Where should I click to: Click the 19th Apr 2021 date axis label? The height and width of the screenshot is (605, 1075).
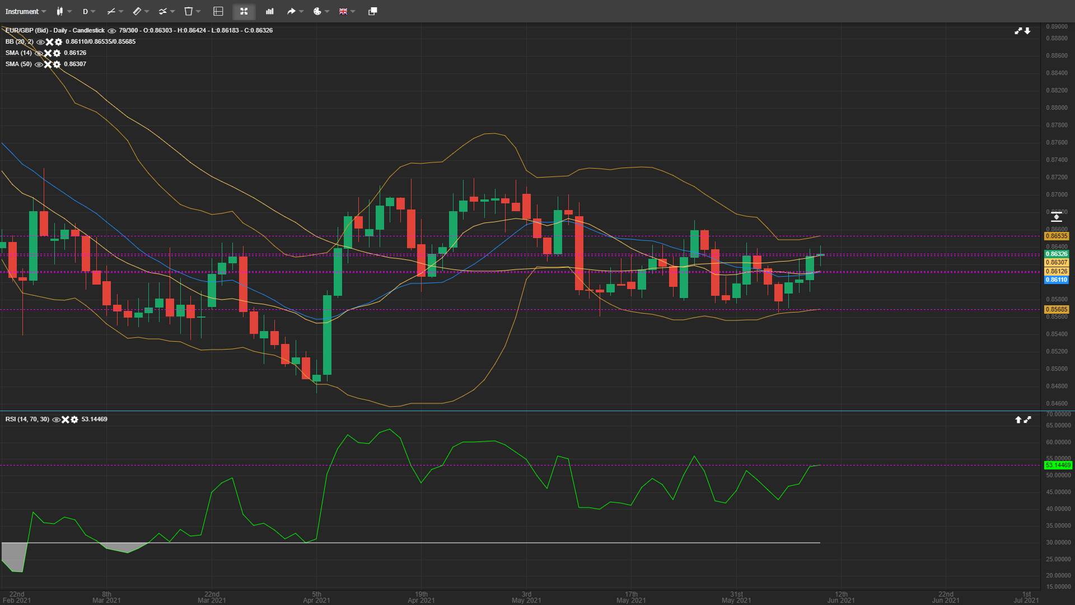point(421,597)
